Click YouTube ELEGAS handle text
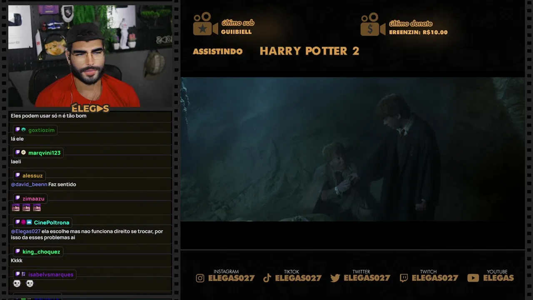This screenshot has width=533, height=300. [498, 278]
